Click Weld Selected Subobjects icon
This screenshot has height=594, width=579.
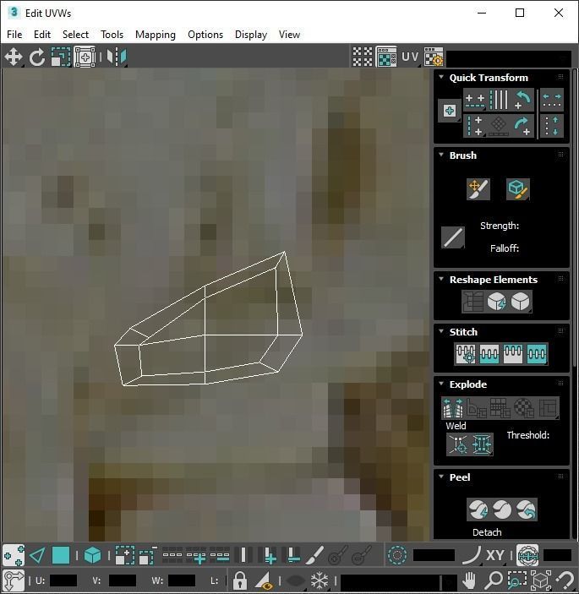click(481, 444)
